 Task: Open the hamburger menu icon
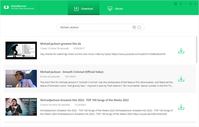pos(181,4)
